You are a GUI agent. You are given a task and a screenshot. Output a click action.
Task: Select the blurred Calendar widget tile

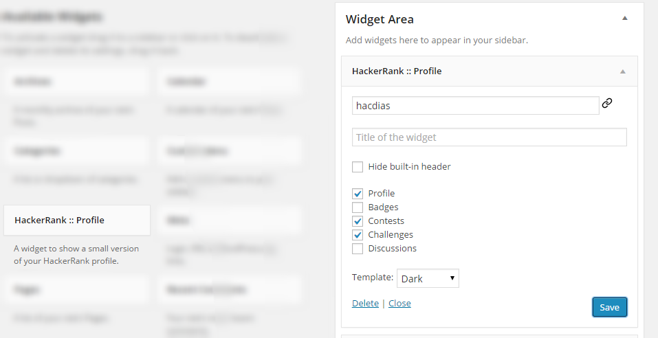[x=228, y=82]
